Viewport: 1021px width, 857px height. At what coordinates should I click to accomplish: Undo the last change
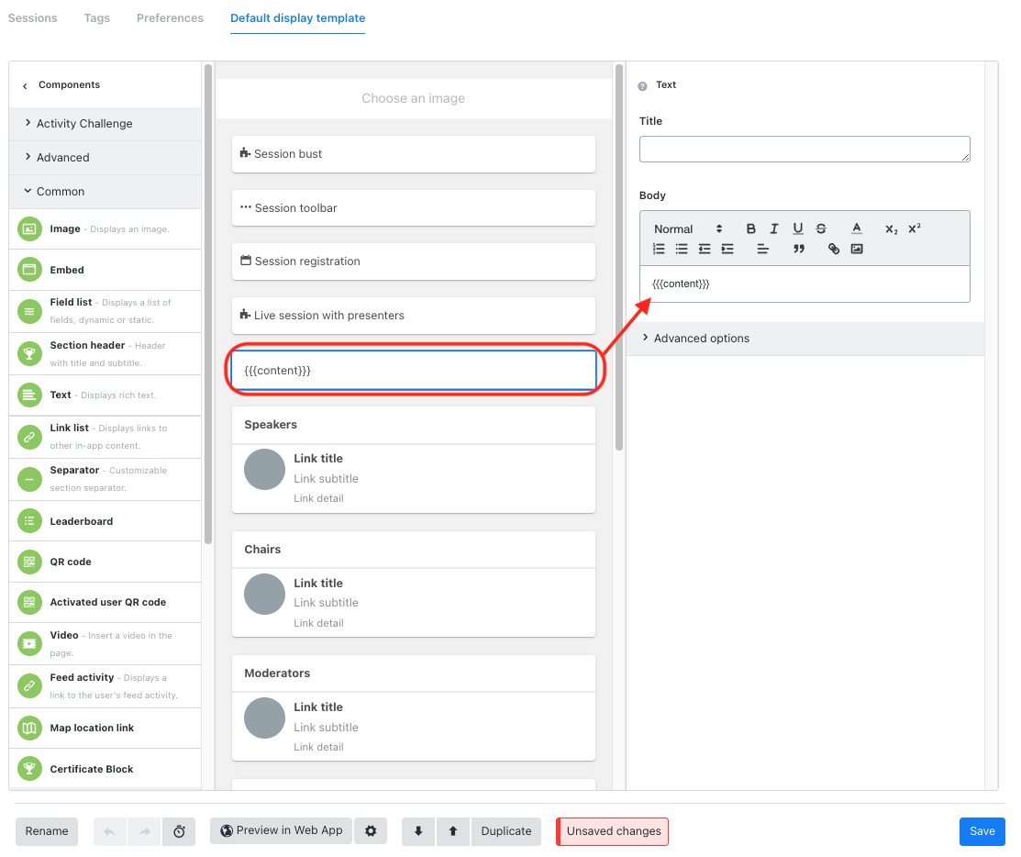tap(110, 831)
